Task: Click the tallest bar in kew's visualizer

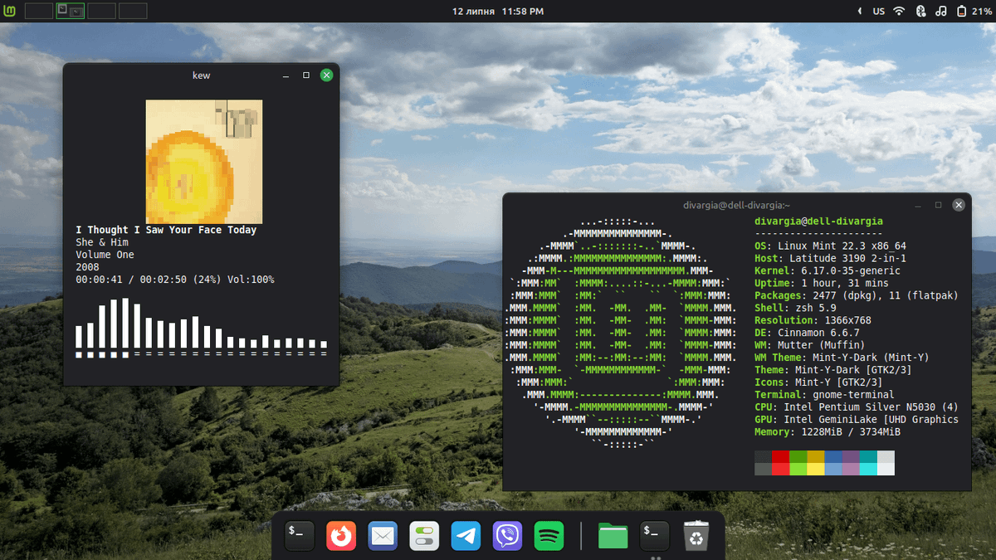Action: pos(126,323)
